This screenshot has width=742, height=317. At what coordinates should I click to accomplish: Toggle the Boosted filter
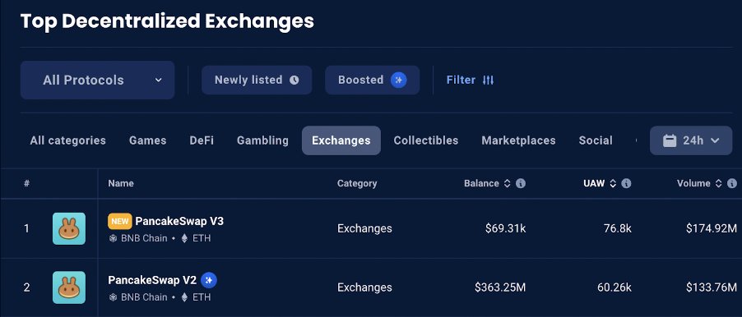373,80
